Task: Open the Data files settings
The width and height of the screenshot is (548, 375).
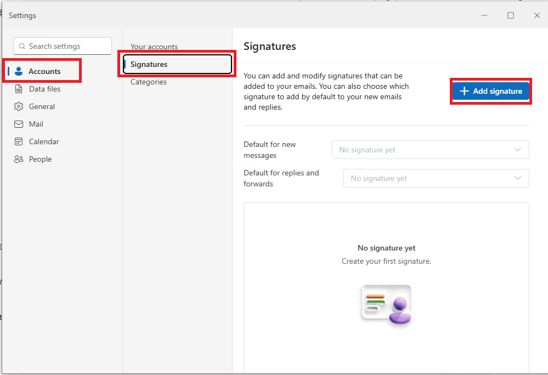Action: pos(44,89)
